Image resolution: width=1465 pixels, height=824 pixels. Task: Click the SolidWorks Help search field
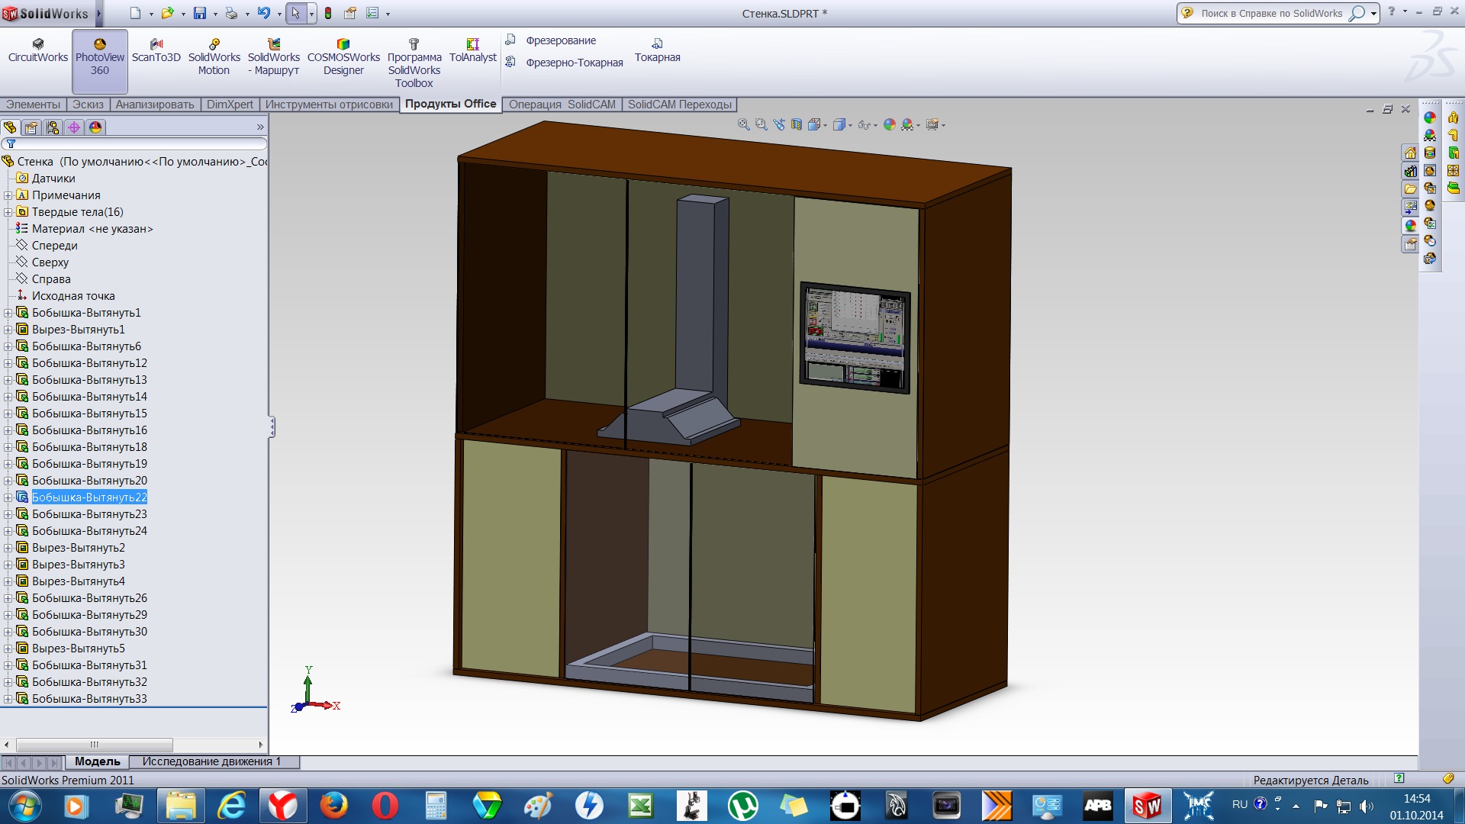pyautogui.click(x=1270, y=13)
